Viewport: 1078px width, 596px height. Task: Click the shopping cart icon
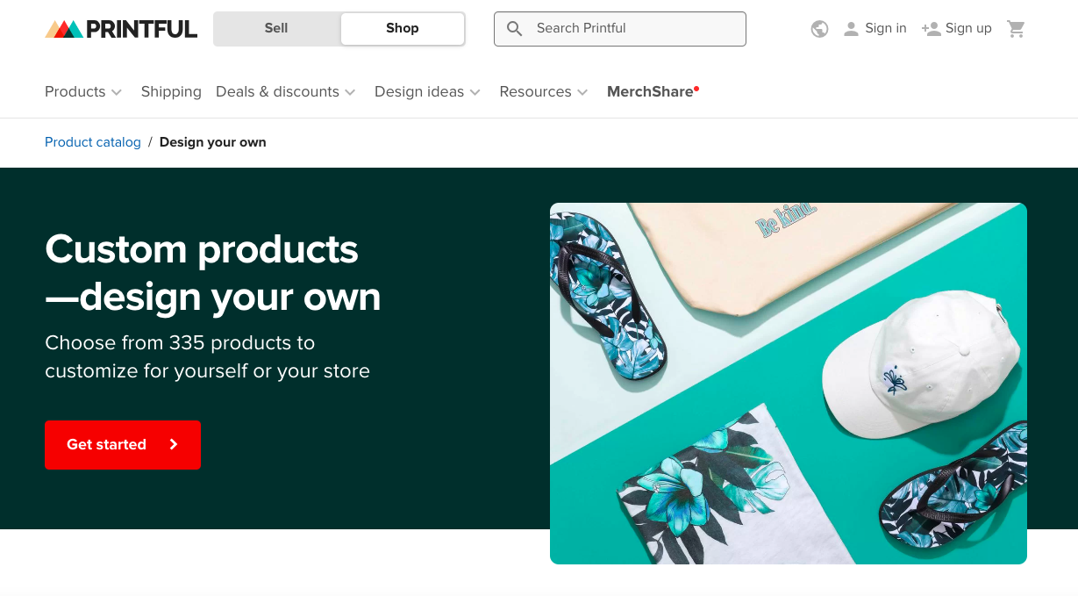tap(1016, 29)
